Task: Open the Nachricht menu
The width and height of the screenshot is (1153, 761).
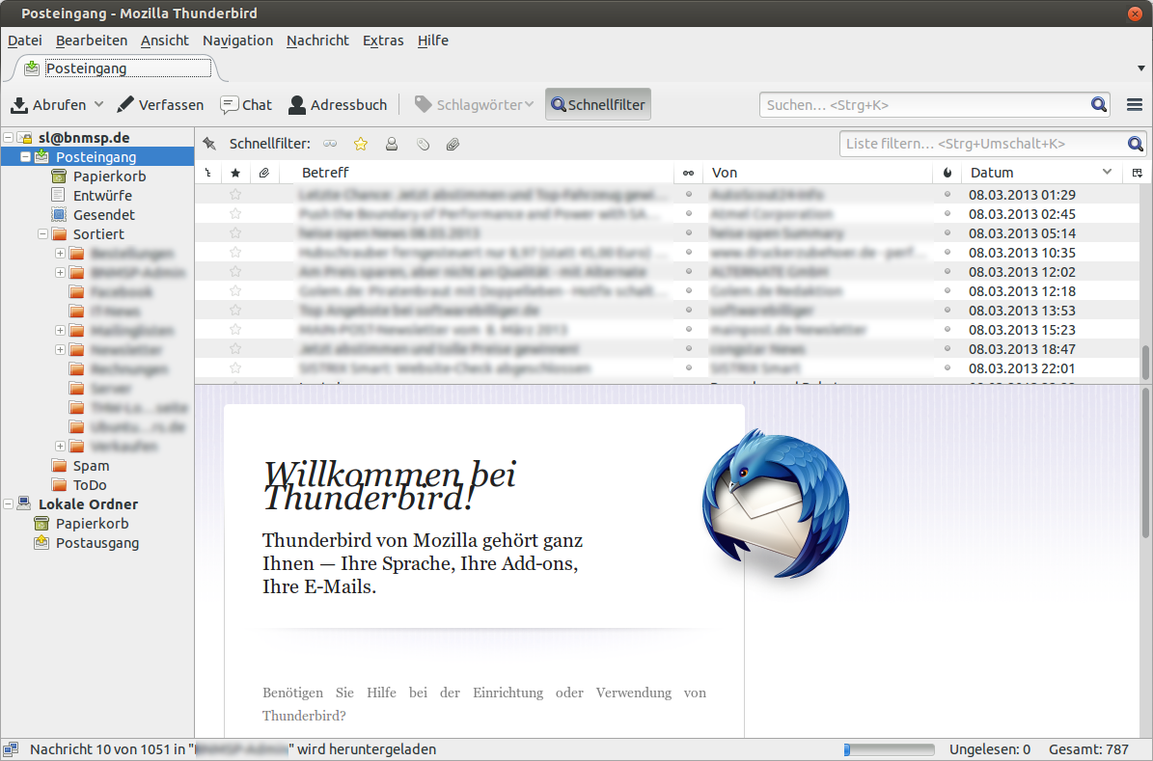Action: tap(317, 41)
